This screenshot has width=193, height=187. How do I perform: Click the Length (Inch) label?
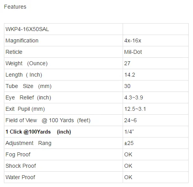(x=24, y=75)
